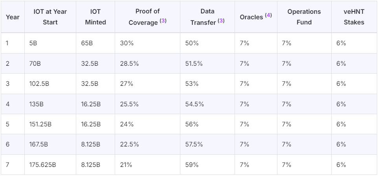The width and height of the screenshot is (378, 176).
Task: Click the 175.625B cell in last row
Action: pos(43,165)
